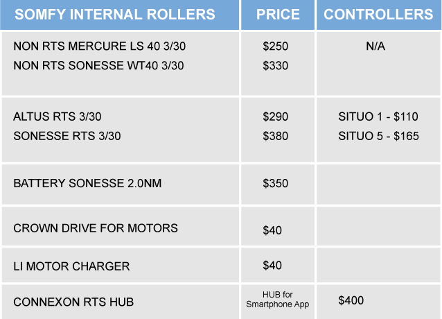Click the $250 price value

coord(276,46)
